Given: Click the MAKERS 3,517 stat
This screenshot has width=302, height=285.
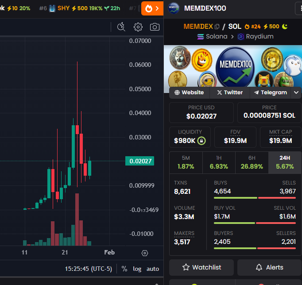Looking at the screenshot, I should [x=184, y=238].
